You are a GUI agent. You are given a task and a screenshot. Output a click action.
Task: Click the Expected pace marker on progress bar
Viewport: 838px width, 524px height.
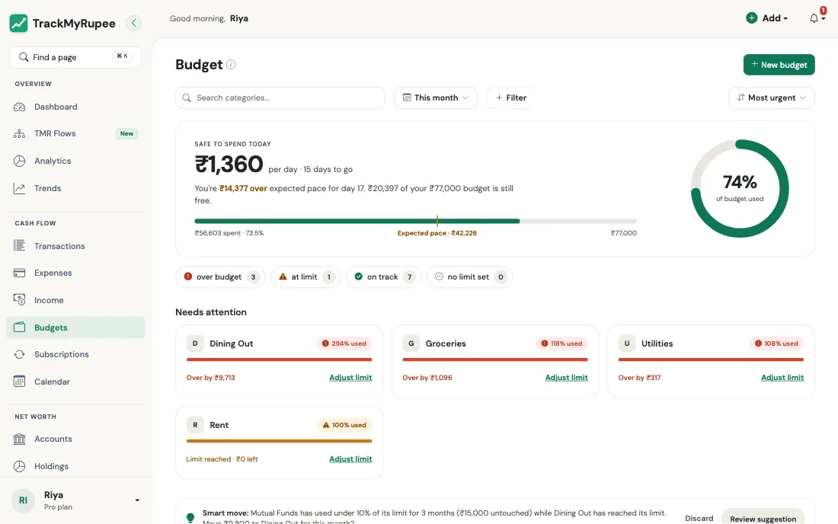(x=437, y=221)
